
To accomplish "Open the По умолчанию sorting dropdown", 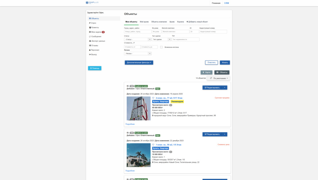I will pyautogui.click(x=219, y=78).
